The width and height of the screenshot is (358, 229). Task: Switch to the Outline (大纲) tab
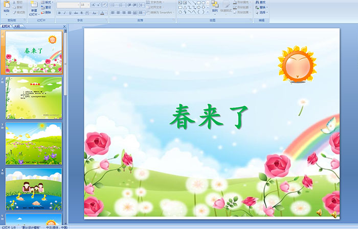pos(17,27)
